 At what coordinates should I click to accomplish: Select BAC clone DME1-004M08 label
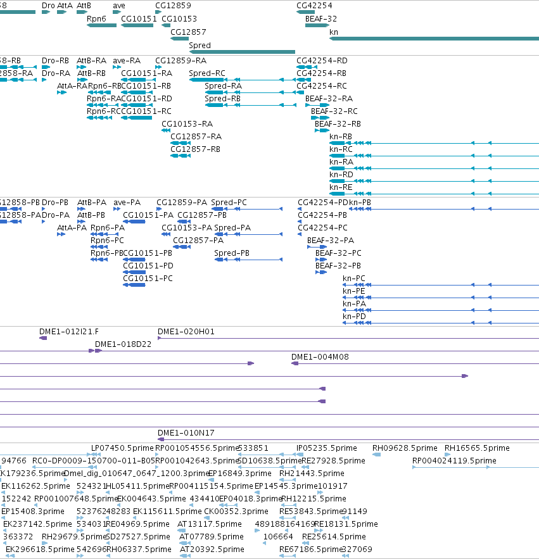[320, 357]
